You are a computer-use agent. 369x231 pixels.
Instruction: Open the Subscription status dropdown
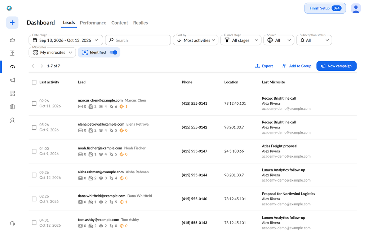(x=314, y=40)
